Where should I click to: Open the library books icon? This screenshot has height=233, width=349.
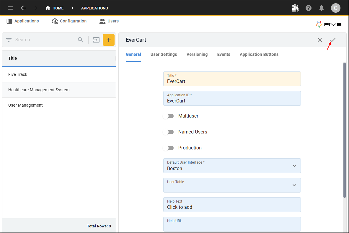[295, 8]
